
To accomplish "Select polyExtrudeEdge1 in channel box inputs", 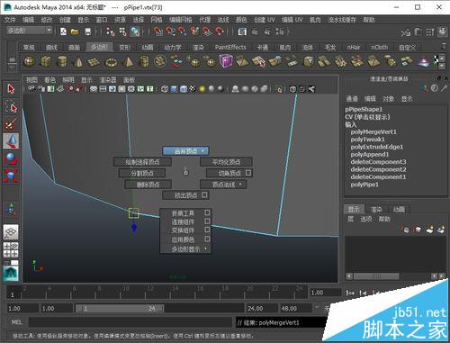I will click(x=377, y=147).
